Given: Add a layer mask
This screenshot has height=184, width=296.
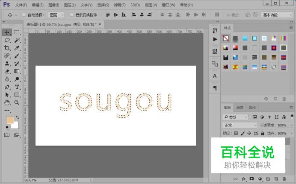Looking at the screenshot, I should coord(252,179).
